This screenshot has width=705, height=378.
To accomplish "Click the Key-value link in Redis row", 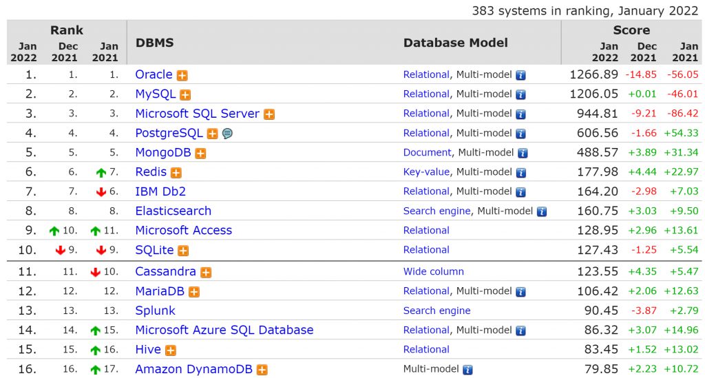I will click(x=426, y=171).
